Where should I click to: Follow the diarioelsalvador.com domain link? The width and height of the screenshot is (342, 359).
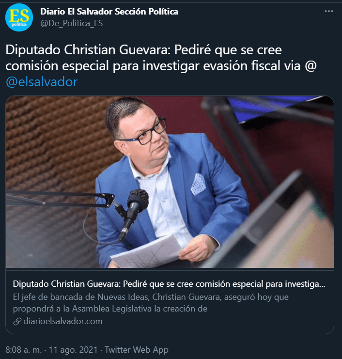click(62, 321)
